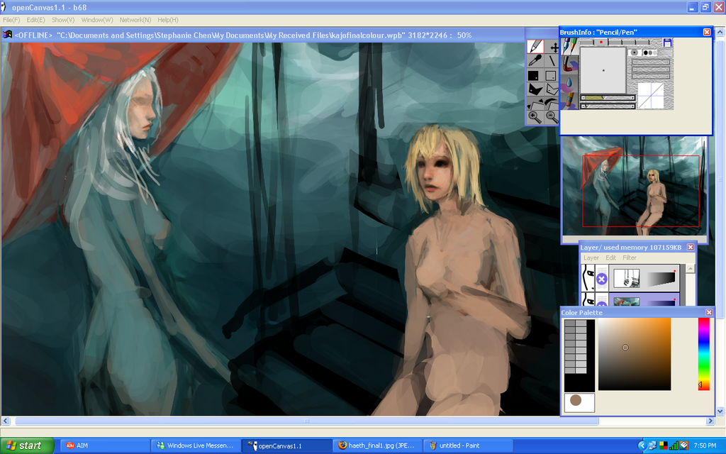Select the fifth brush preset slot
The width and height of the screenshot is (726, 454).
tap(642, 42)
